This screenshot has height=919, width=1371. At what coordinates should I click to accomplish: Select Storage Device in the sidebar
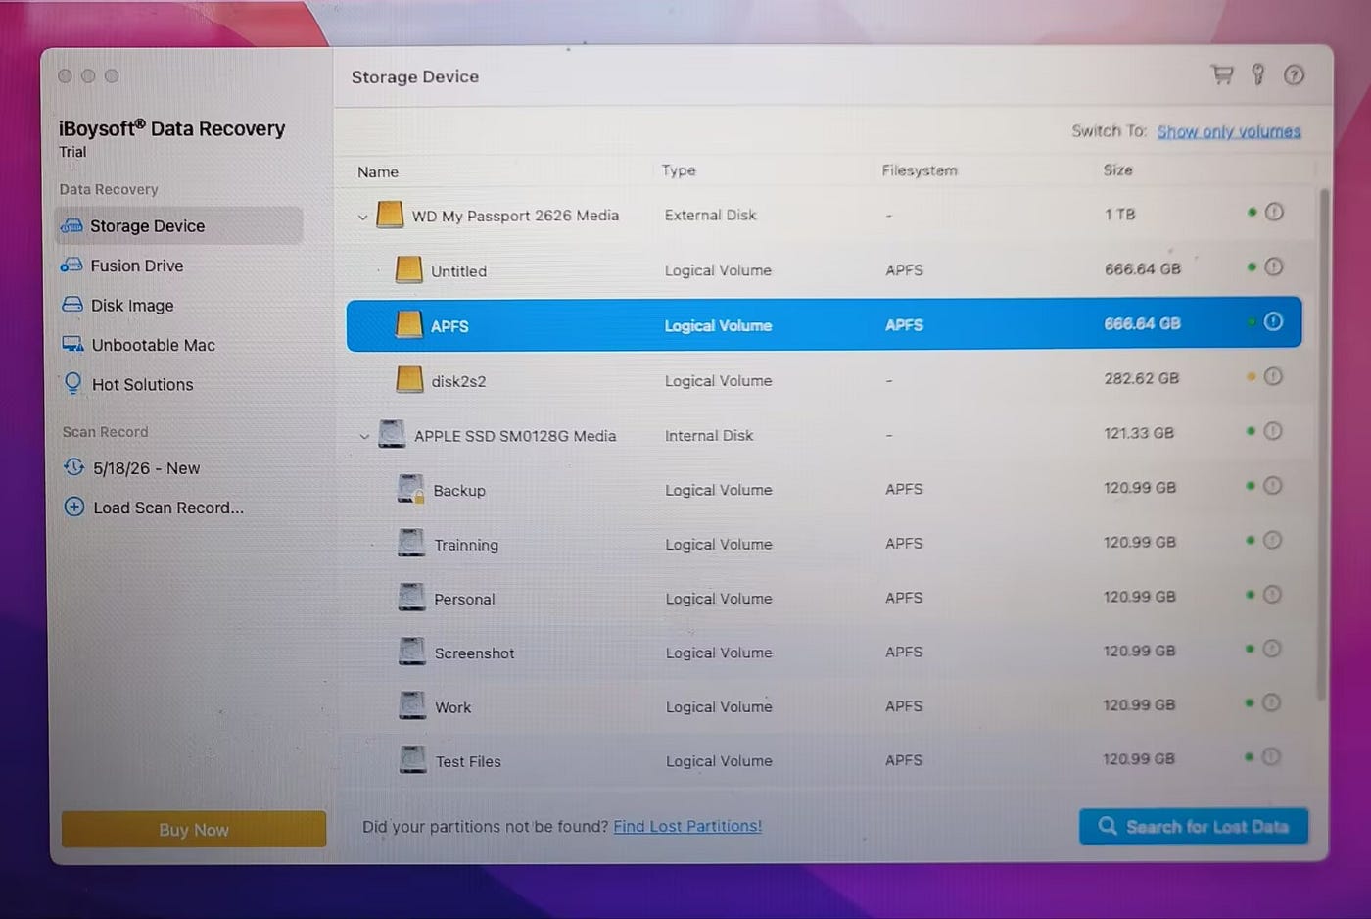[179, 225]
